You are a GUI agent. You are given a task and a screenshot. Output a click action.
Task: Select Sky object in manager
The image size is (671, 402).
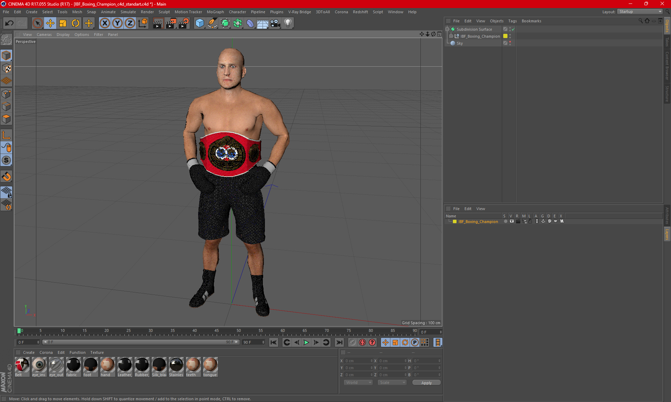click(460, 43)
